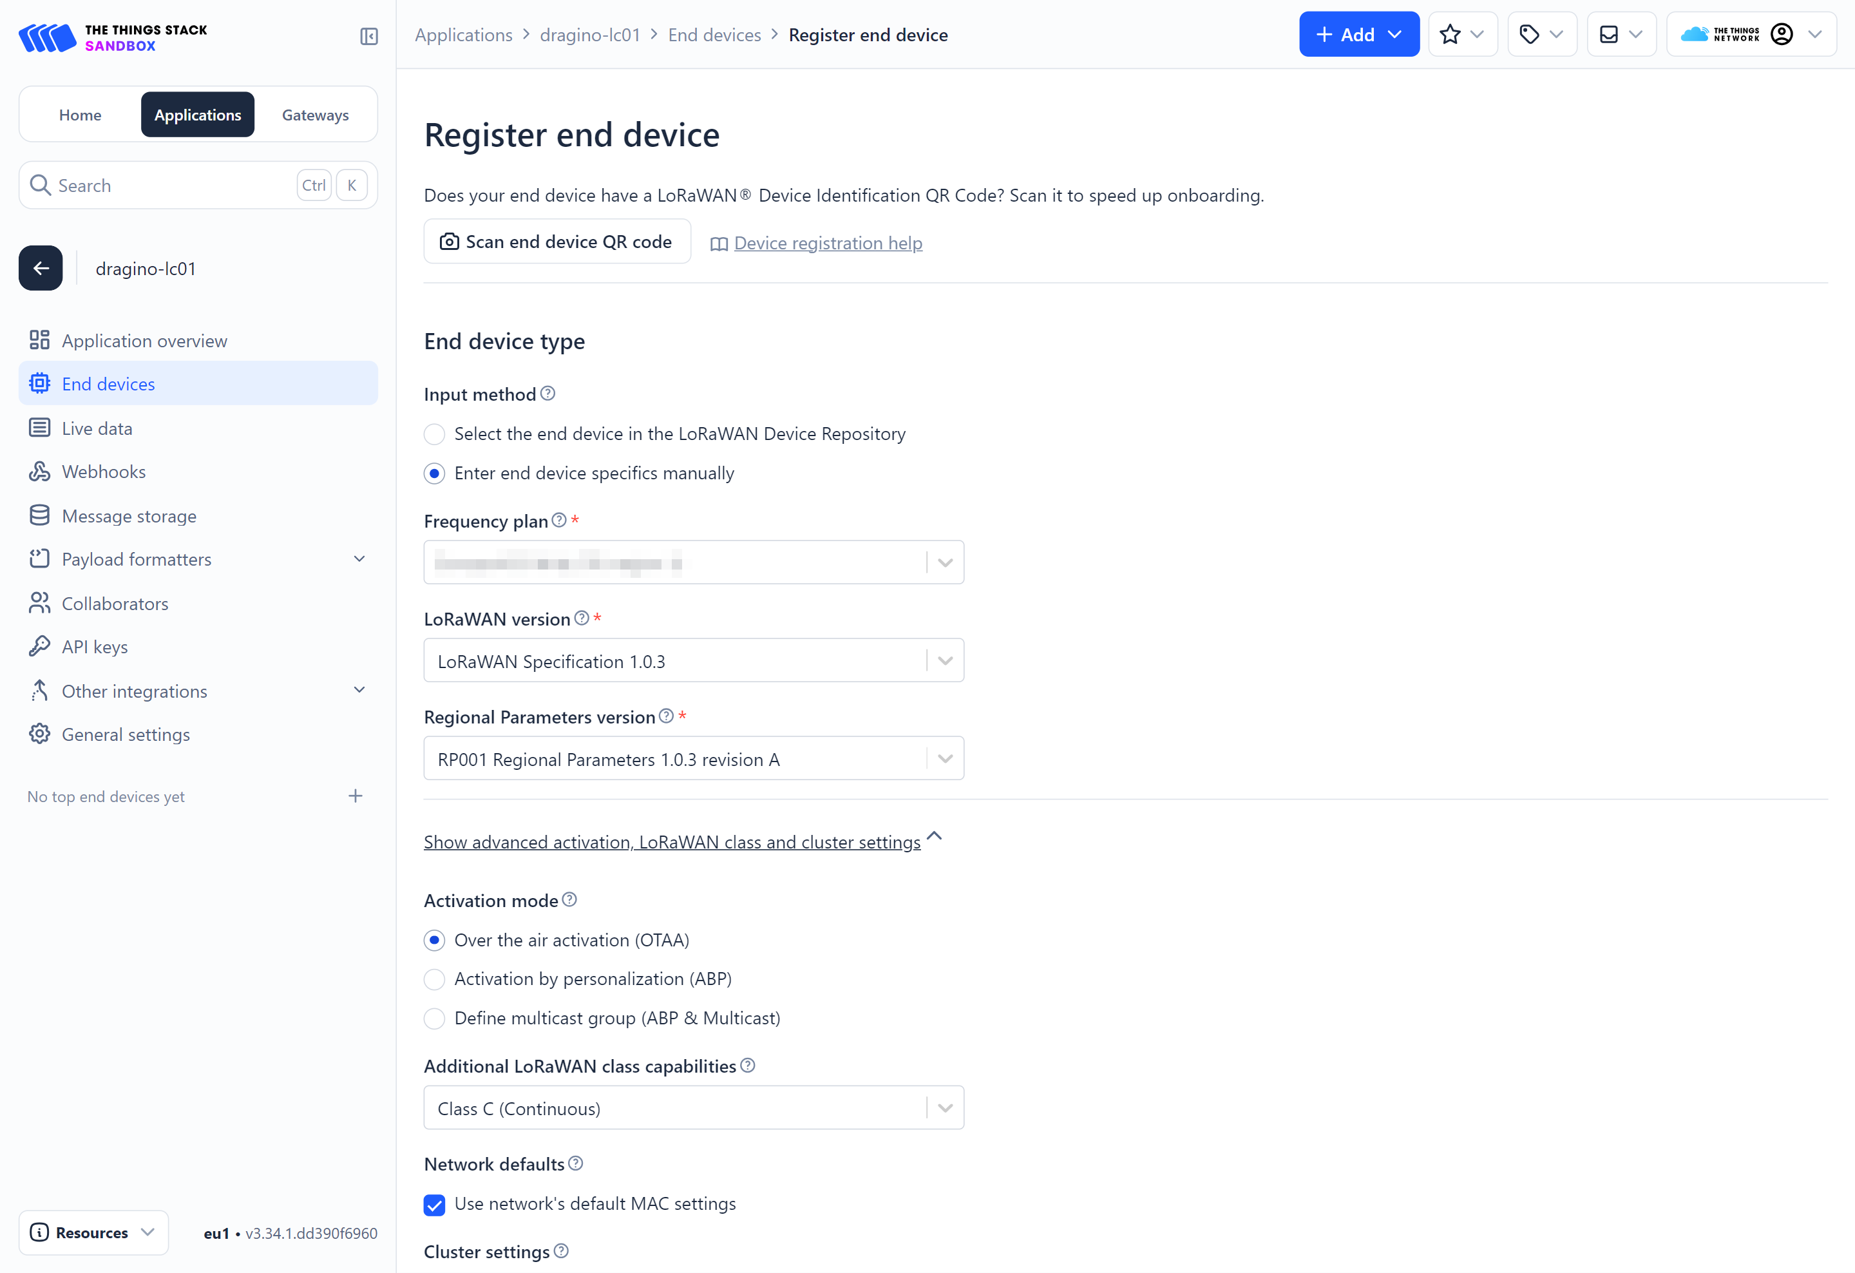Open Live data in sidebar
Image resolution: width=1855 pixels, height=1273 pixels.
tap(97, 428)
